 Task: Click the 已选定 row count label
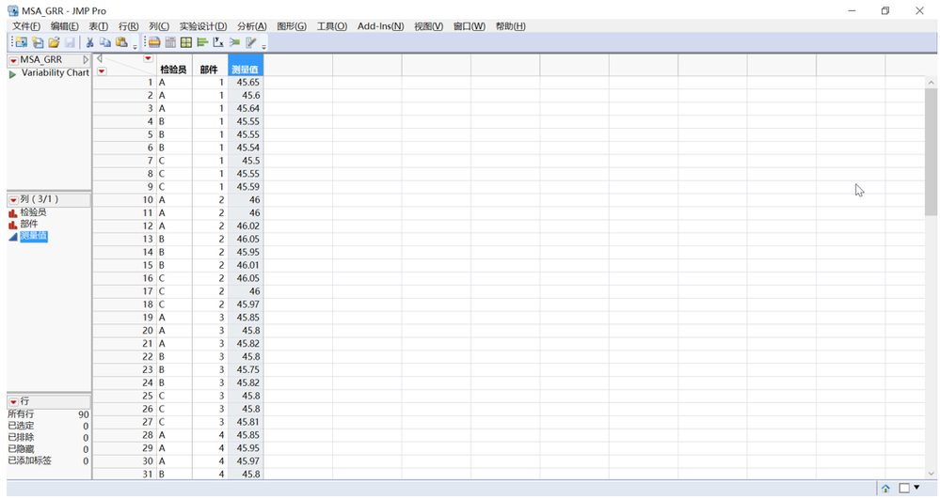pos(21,426)
